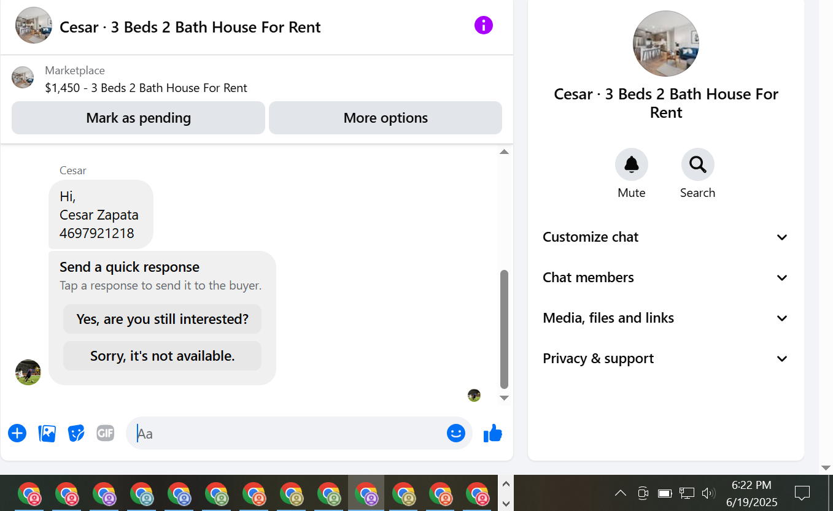
Task: Click Cesar's message with phone number
Action: (101, 214)
